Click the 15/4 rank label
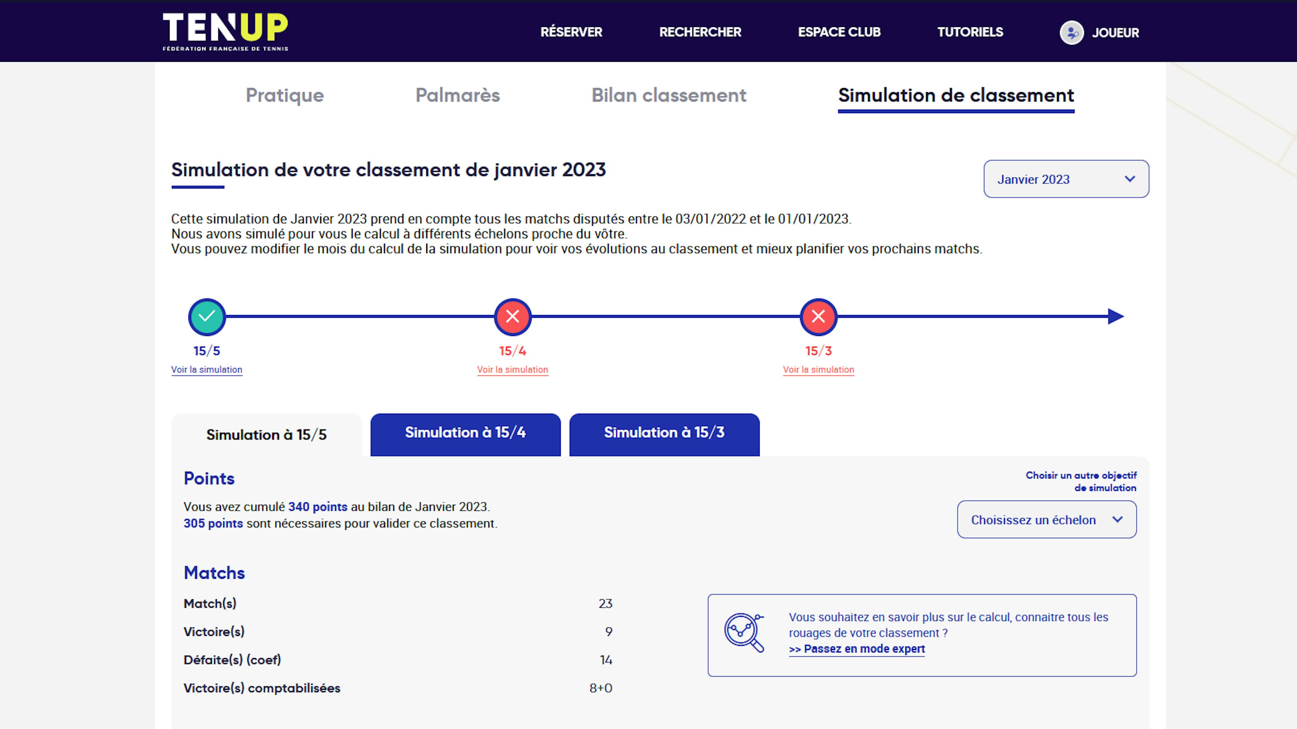This screenshot has width=1297, height=729. click(x=513, y=351)
